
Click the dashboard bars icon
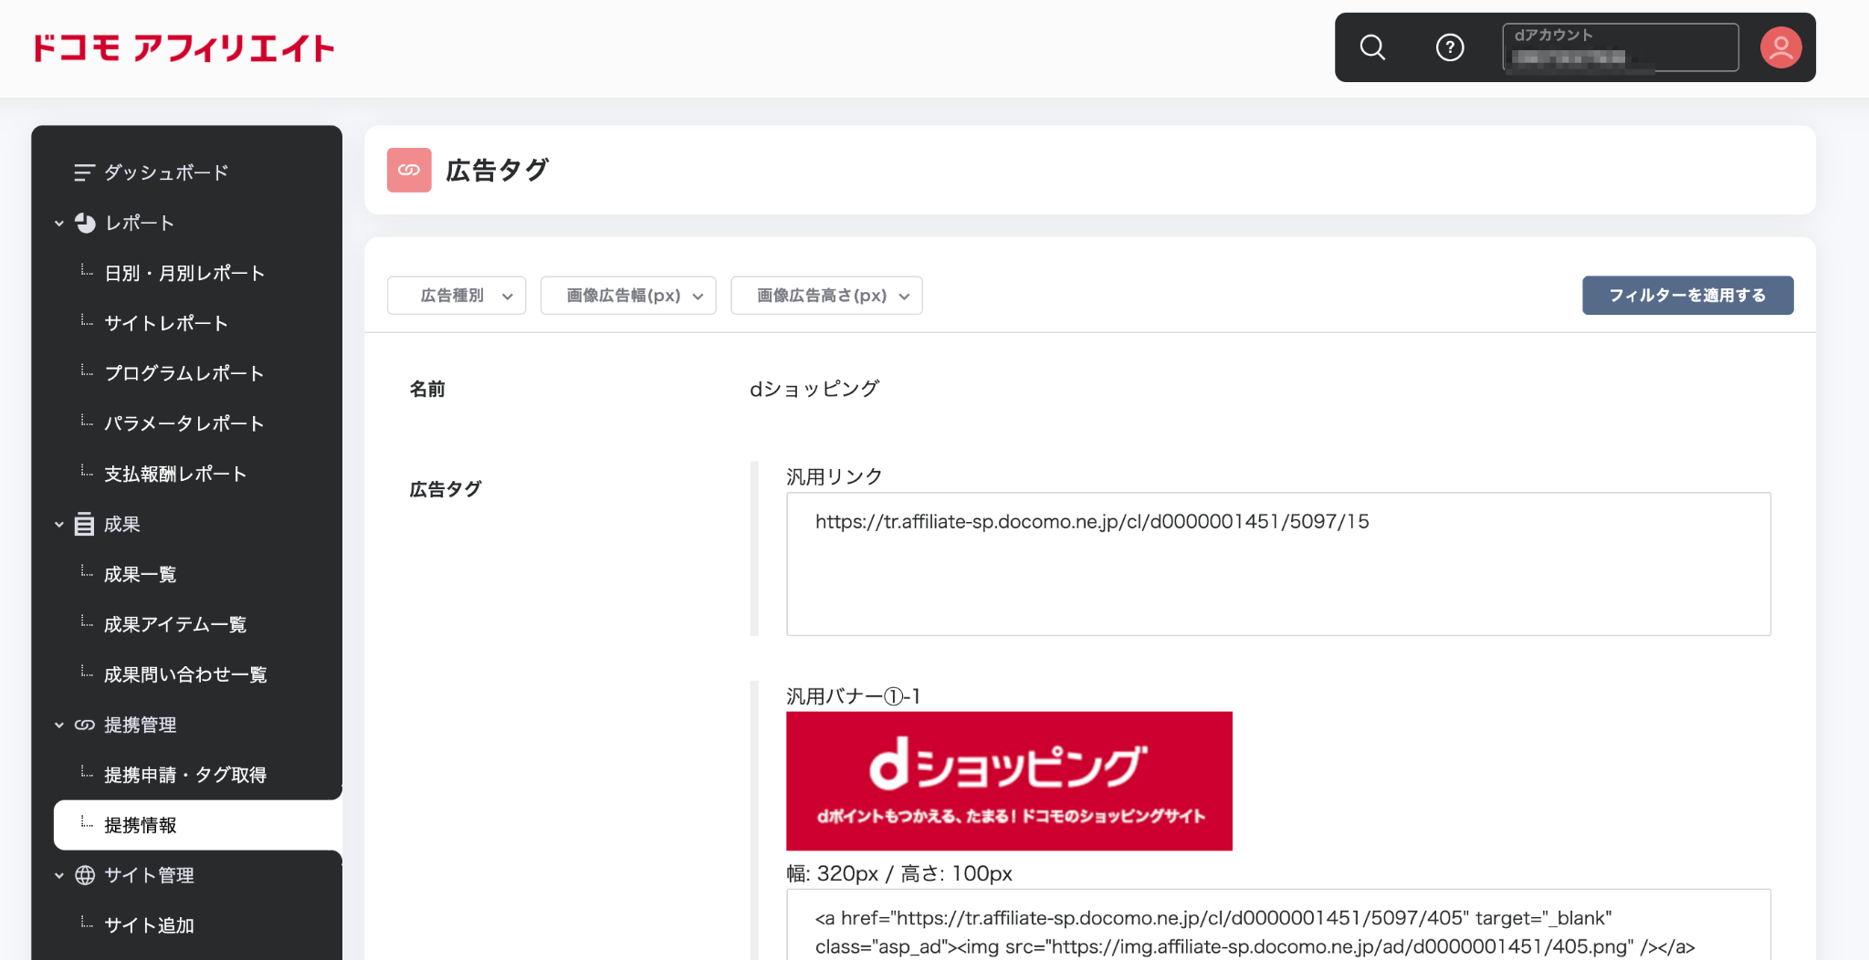click(x=84, y=172)
